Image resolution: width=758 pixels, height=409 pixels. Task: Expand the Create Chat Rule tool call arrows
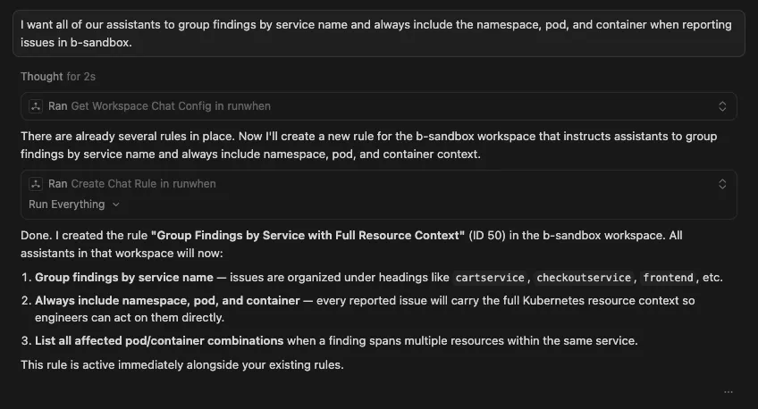point(722,184)
